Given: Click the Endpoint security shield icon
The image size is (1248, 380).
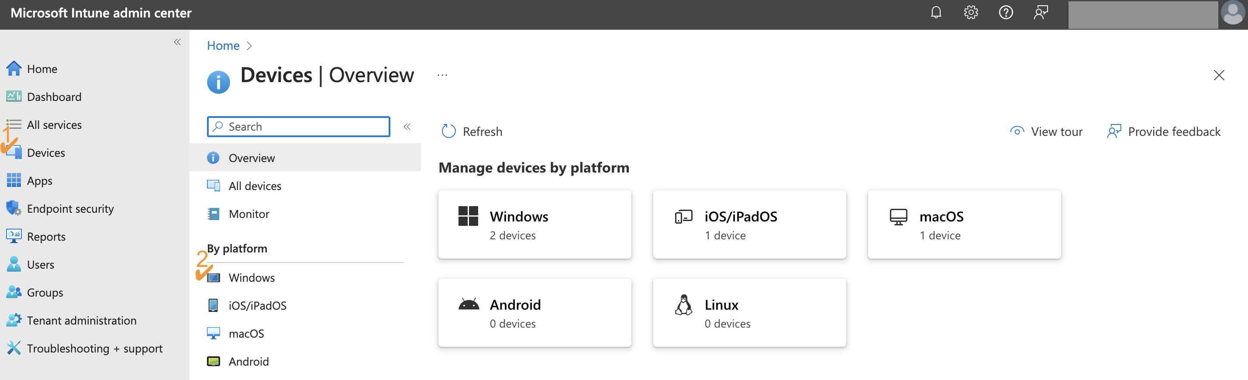Looking at the screenshot, I should point(14,208).
